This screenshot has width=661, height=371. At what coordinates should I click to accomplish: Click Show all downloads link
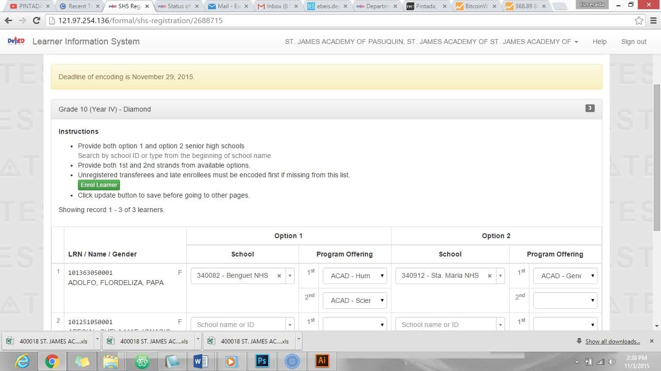point(612,342)
